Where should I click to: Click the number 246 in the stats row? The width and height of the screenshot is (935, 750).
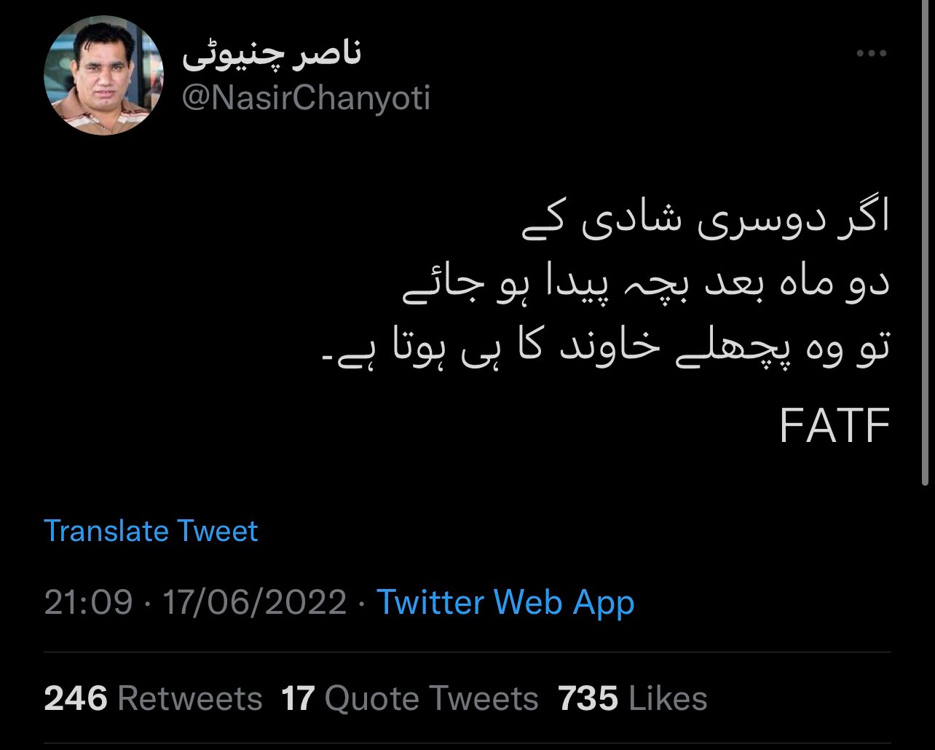coord(76,699)
